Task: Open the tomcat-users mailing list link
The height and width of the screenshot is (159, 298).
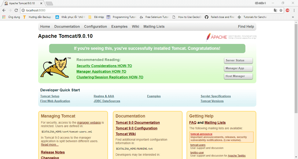Action: pyautogui.click(x=198, y=145)
